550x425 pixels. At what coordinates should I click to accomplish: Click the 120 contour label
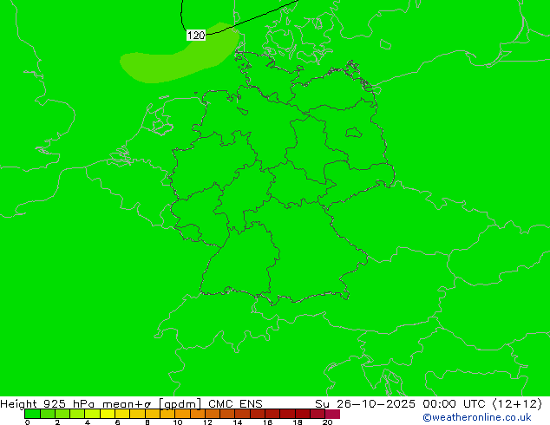pos(196,35)
